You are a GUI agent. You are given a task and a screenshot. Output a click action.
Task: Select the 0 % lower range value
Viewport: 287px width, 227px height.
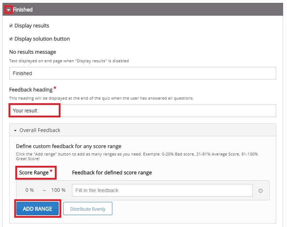[30, 190]
